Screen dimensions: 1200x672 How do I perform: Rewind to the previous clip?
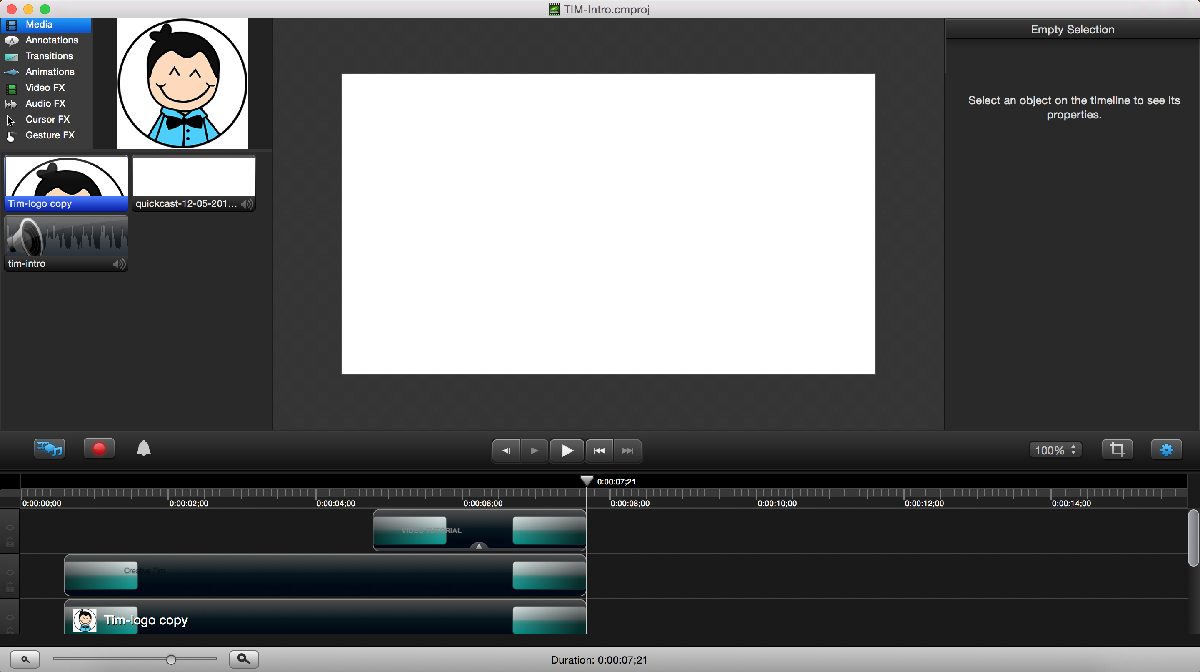click(x=599, y=451)
